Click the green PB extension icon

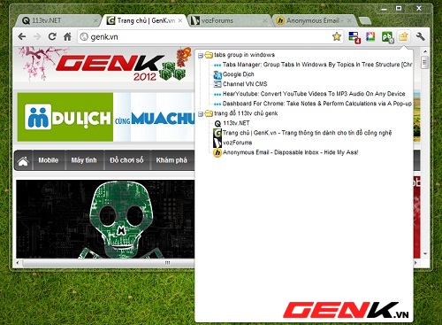point(387,37)
